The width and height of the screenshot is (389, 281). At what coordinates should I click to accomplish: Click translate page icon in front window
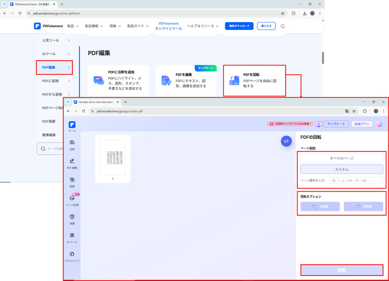tap(347, 111)
